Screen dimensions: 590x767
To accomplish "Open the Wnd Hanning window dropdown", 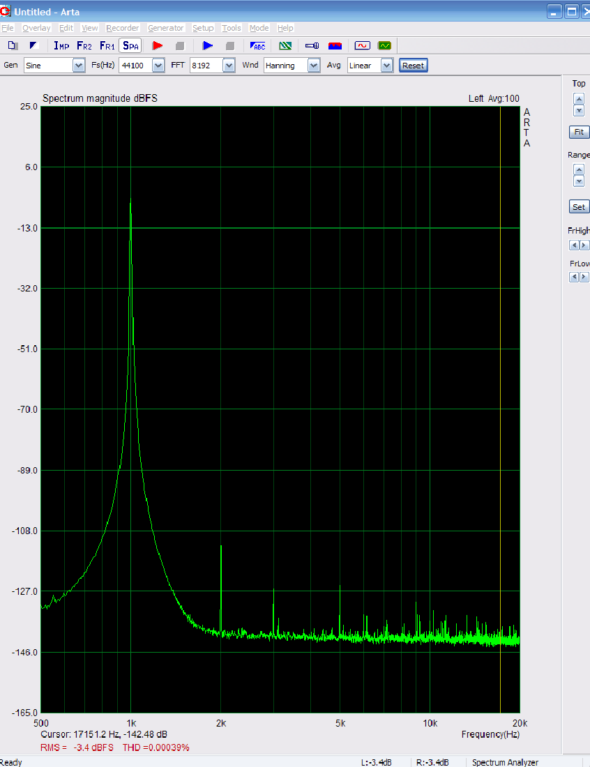I will [314, 66].
